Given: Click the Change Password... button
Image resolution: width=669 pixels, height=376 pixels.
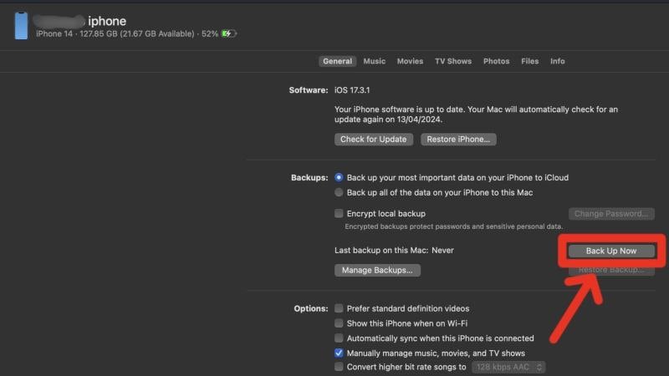Looking at the screenshot, I should coord(611,214).
